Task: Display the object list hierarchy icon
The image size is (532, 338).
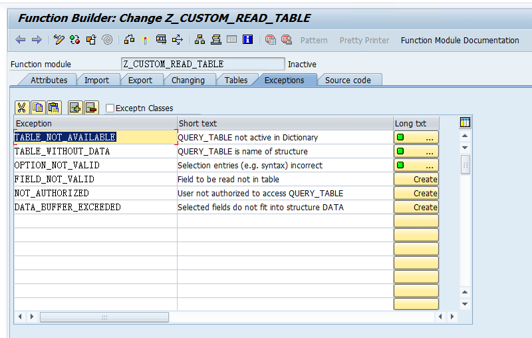Action: tap(200, 40)
